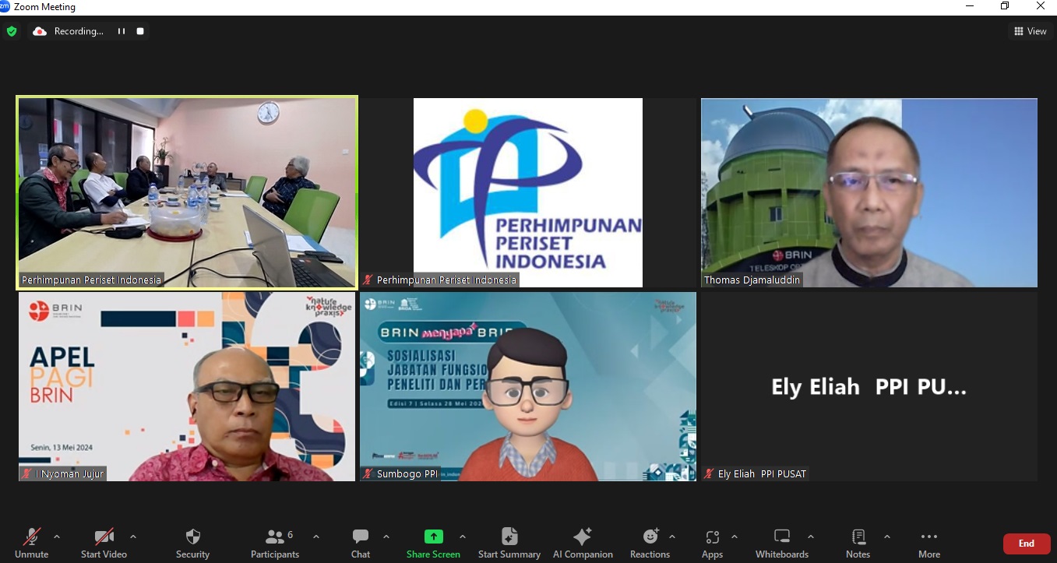Select Thomas Djamaluddin's video tile
The height and width of the screenshot is (563, 1057).
[x=869, y=192]
